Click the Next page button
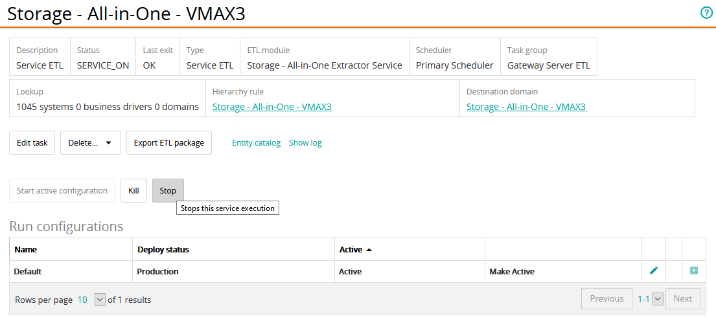This screenshot has height=321, width=716. click(x=683, y=298)
